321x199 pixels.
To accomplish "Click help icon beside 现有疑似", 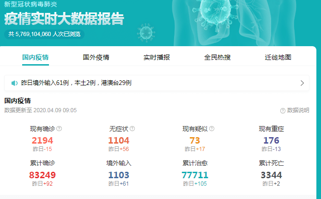I will [212, 129].
